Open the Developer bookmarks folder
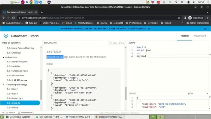The width and height of the screenshot is (211, 119). 151,23
